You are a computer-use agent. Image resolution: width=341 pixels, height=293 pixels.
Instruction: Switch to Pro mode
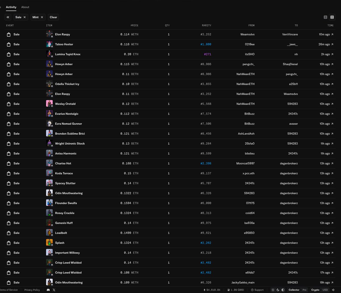coord(304,290)
